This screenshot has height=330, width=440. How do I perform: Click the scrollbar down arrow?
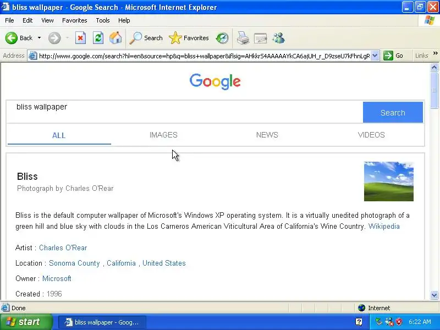pos(434,295)
